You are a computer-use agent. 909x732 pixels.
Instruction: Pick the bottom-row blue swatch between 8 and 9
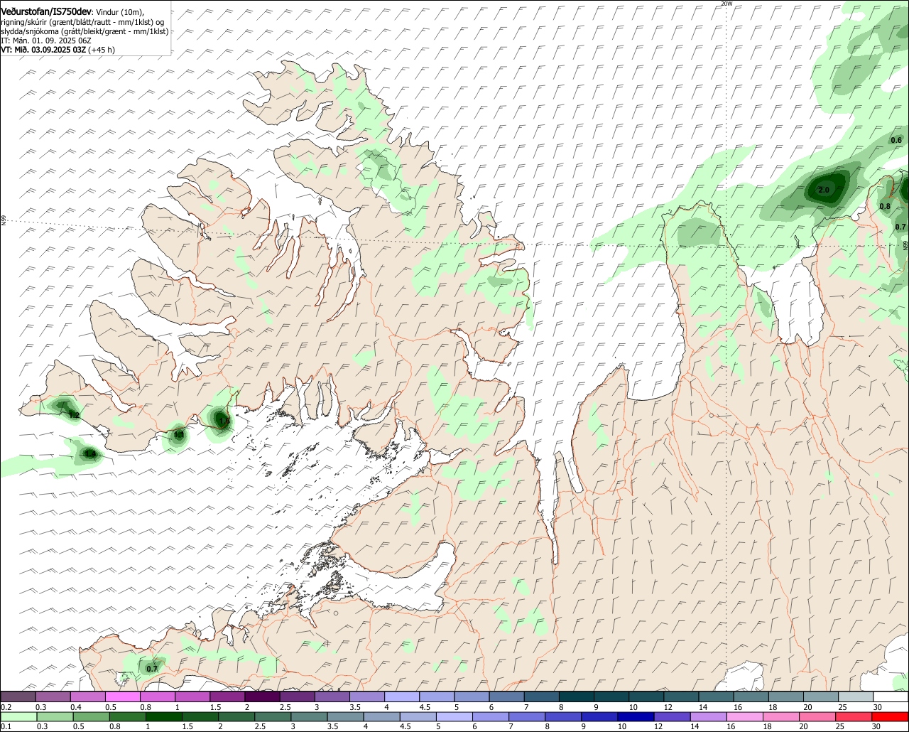(563, 716)
